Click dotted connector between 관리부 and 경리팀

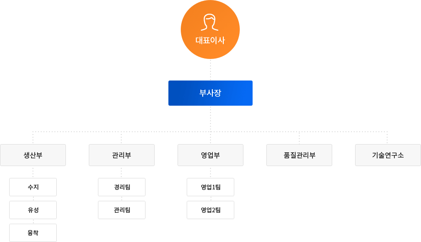[x=121, y=172]
